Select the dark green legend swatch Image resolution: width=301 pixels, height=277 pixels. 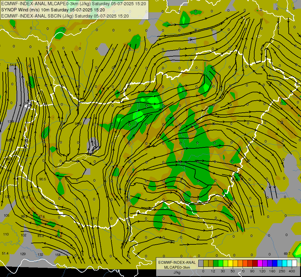pos(216,263)
